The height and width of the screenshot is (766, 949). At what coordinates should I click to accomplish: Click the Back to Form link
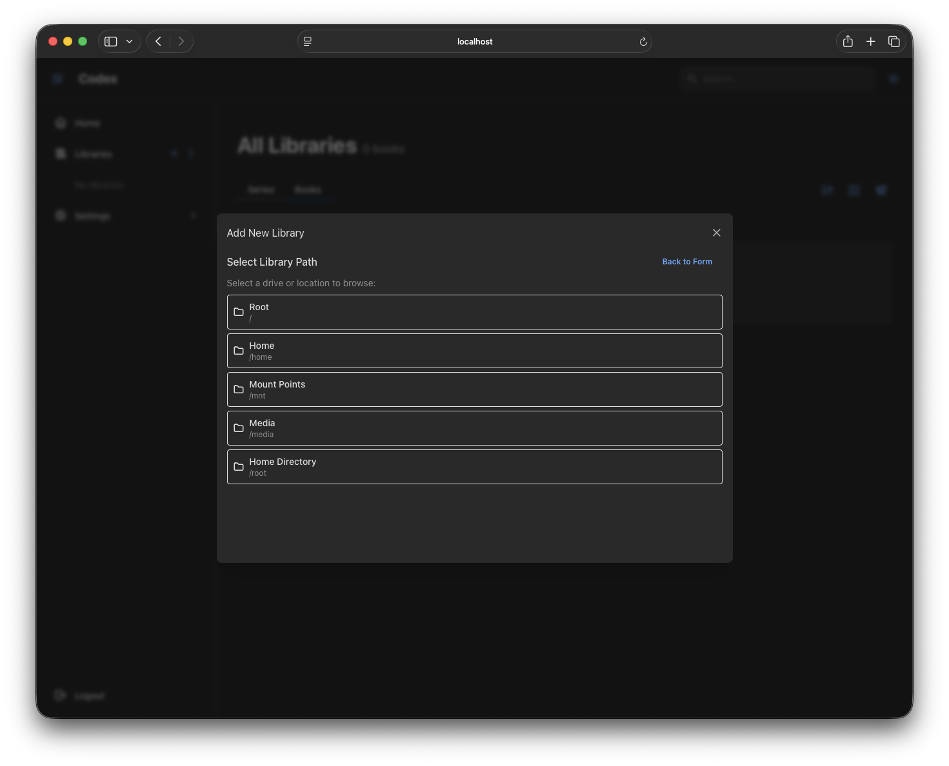[686, 261]
